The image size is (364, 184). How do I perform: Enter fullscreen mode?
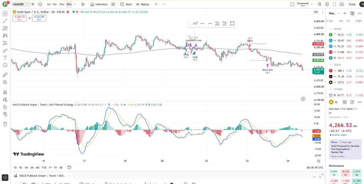334,4
